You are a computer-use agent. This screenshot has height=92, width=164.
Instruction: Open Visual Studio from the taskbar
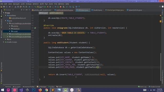point(21,90)
